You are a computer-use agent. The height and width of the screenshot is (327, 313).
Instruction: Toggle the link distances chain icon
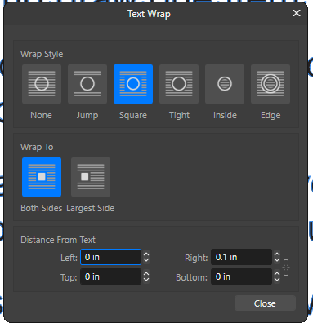[286, 267]
